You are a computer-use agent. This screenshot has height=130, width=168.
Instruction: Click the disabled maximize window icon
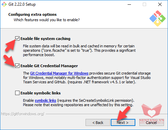click(144, 4)
